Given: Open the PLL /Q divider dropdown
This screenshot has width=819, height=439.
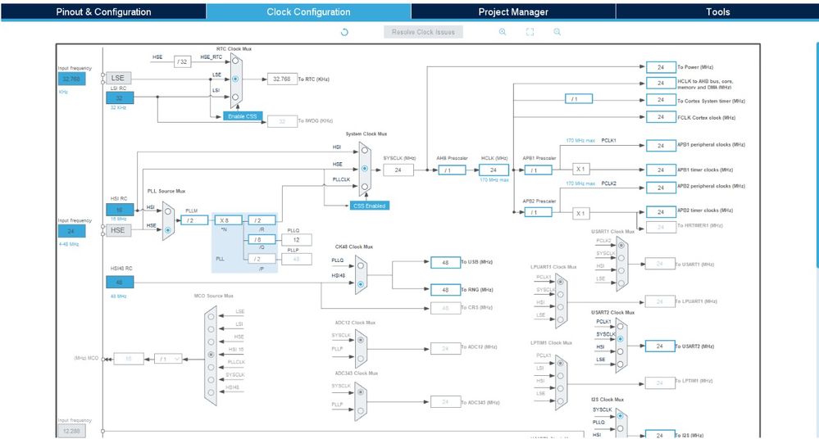Looking at the screenshot, I should point(262,240).
